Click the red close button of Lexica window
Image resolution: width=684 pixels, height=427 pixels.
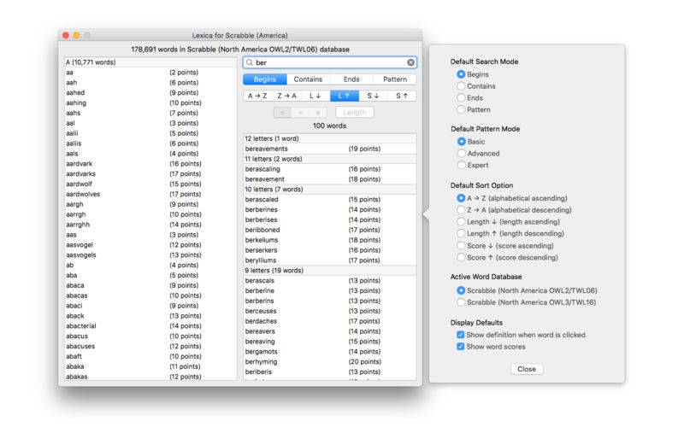[x=66, y=35]
